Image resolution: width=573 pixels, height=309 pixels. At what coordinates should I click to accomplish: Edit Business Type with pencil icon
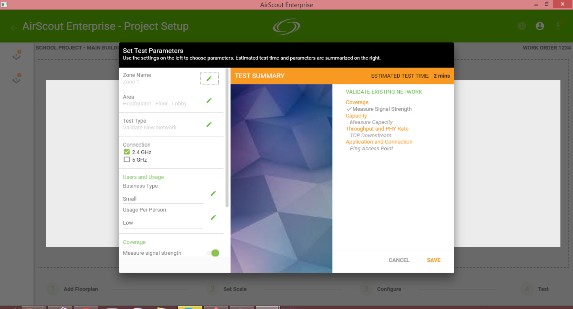click(x=213, y=193)
